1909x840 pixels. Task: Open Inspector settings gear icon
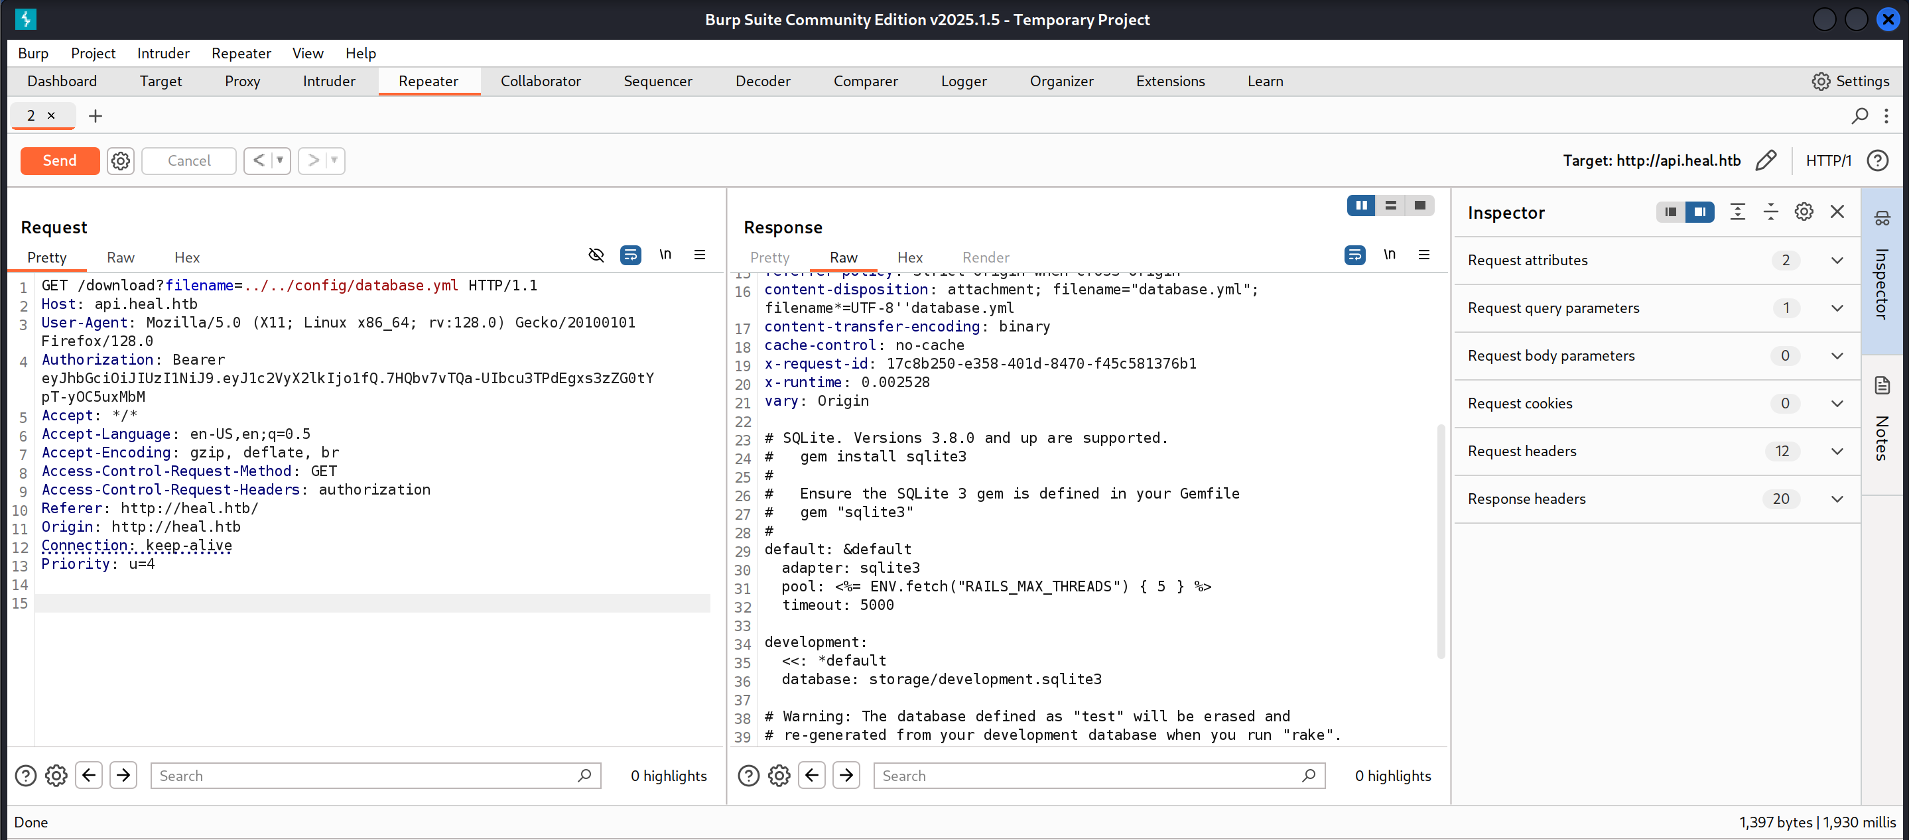point(1803,213)
